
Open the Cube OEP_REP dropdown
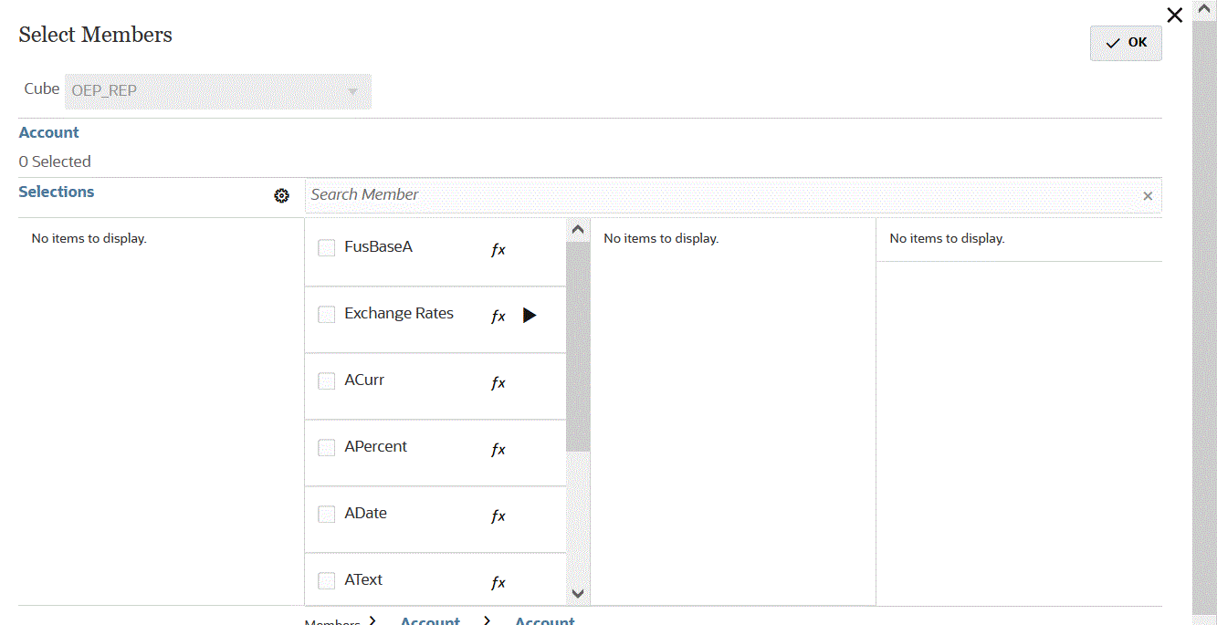click(352, 91)
